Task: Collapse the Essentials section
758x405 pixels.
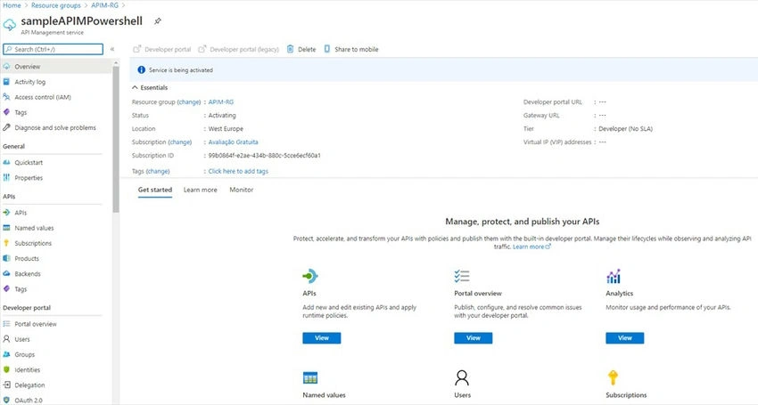Action: 135,87
